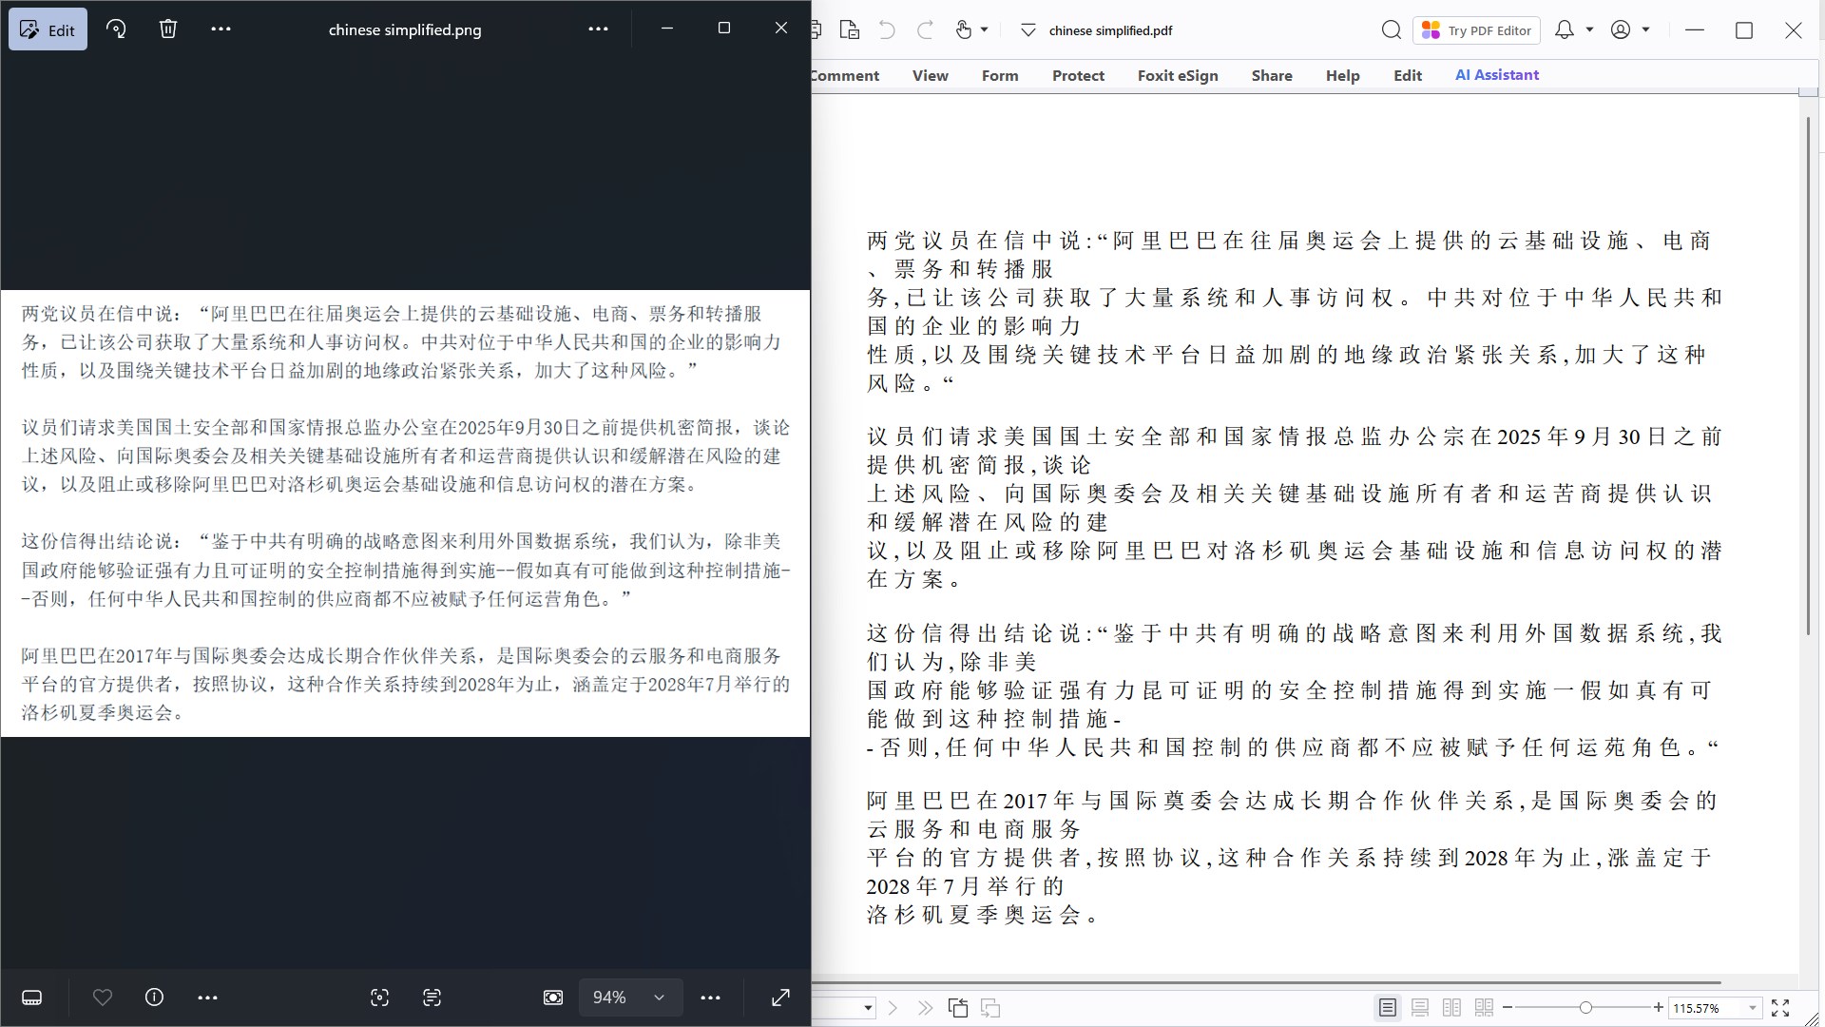Open the more options next to trash icon
Screen dimensions: 1825x1027
tap(221, 29)
